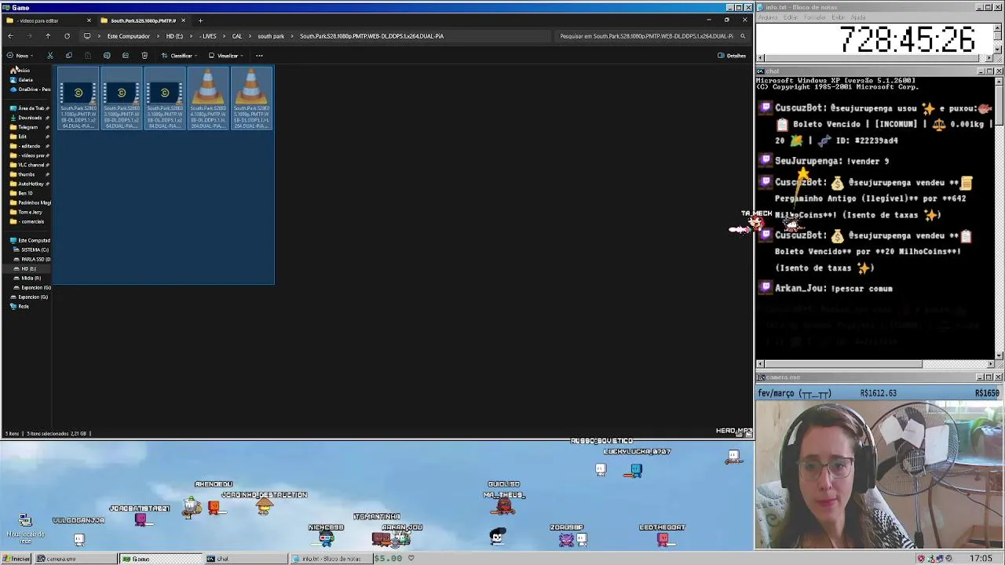The width and height of the screenshot is (1005, 565).
Task: Select South Park S28E04 VLC cone file
Action: point(208,99)
